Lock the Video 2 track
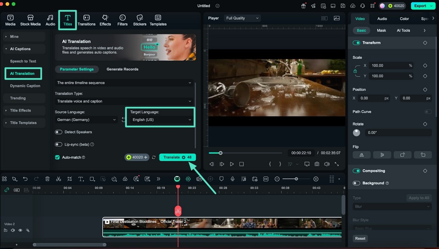Screen dimensions: 439x249 coord(5,230)
